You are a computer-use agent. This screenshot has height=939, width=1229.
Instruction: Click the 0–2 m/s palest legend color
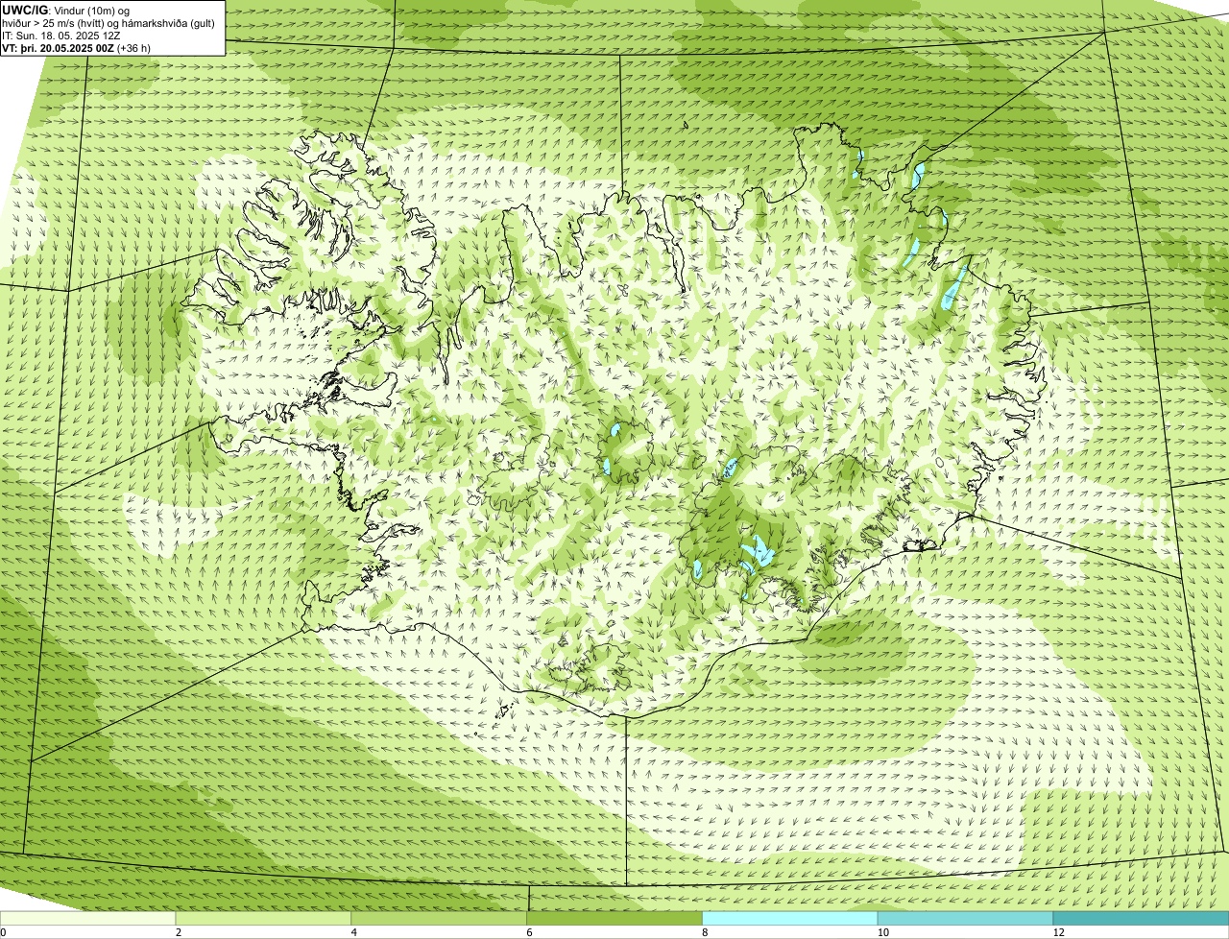pyautogui.click(x=87, y=919)
